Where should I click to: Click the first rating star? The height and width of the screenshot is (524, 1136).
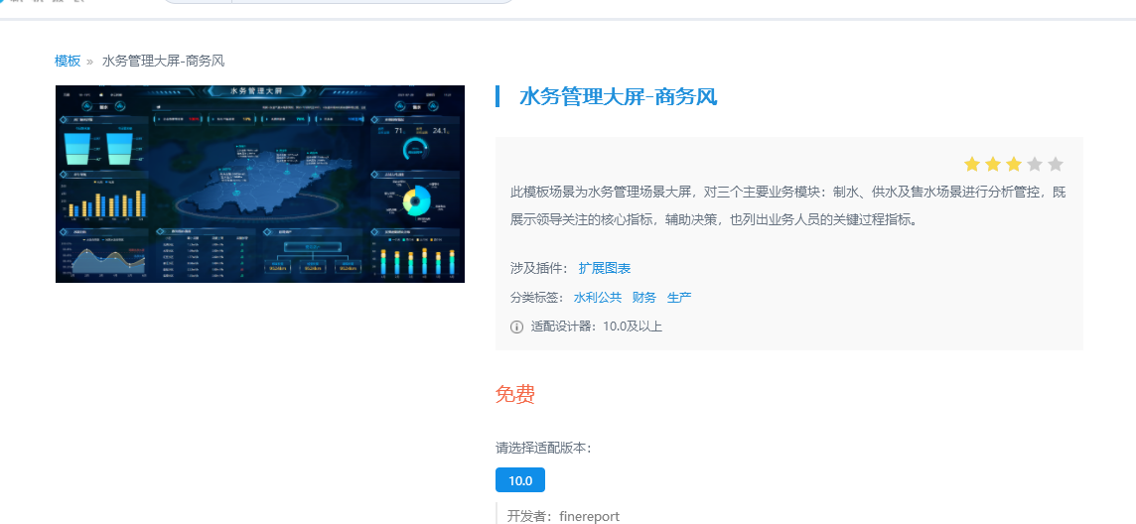coord(972,165)
